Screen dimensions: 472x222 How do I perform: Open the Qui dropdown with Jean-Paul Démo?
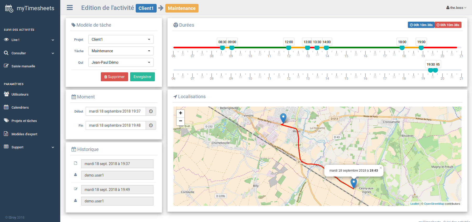click(x=121, y=62)
